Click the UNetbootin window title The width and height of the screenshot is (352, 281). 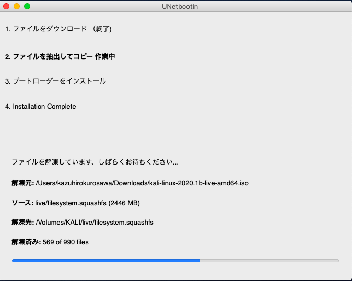point(180,6)
